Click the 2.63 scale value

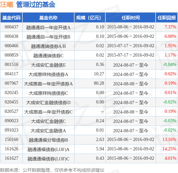[x=100, y=140]
